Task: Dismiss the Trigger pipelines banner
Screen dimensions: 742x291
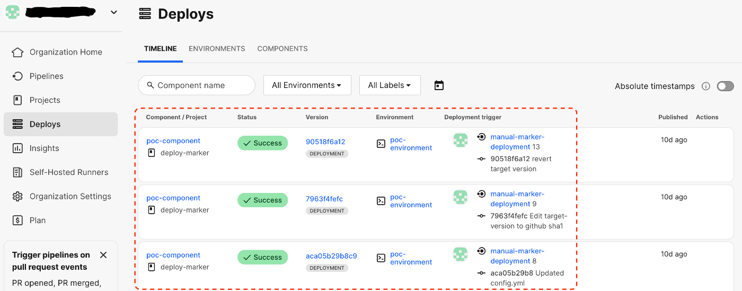Action: 103,255
